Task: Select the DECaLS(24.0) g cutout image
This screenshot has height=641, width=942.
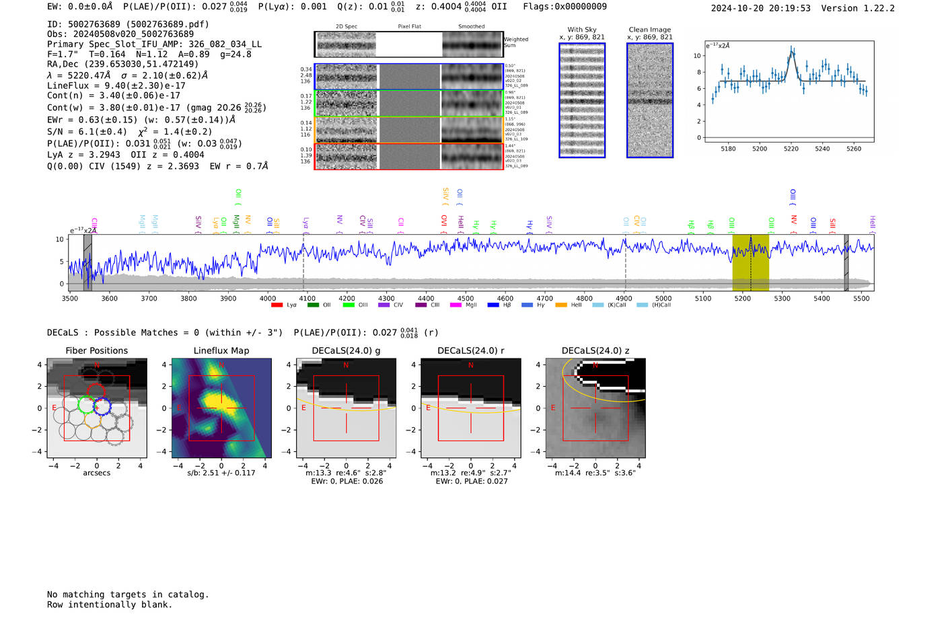Action: click(x=346, y=408)
